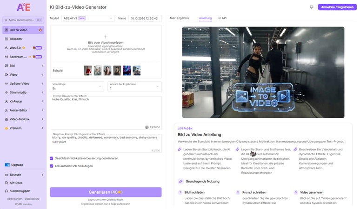The height and width of the screenshot is (209, 360).
Task: Select Wan 3.0 in sidebar
Action: tap(23, 48)
